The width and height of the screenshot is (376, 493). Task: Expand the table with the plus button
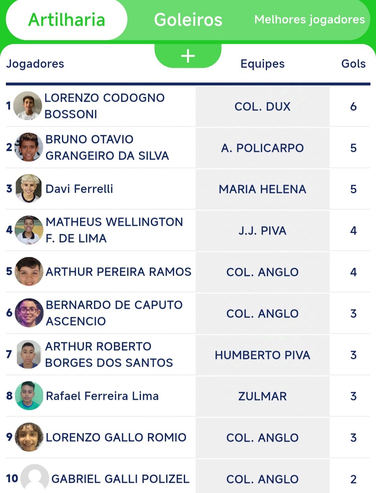(x=188, y=56)
